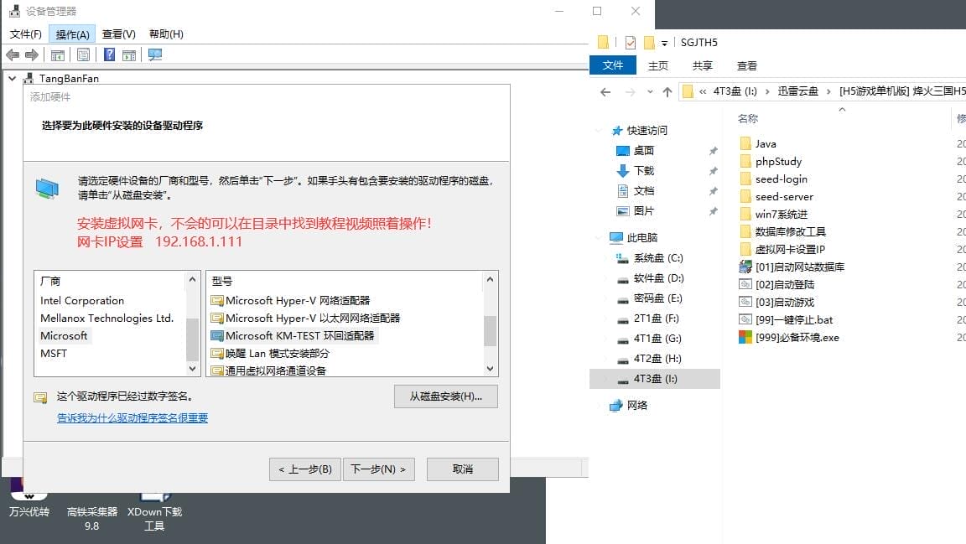Open the 操作(A) menu
The width and height of the screenshot is (966, 544).
(x=72, y=34)
